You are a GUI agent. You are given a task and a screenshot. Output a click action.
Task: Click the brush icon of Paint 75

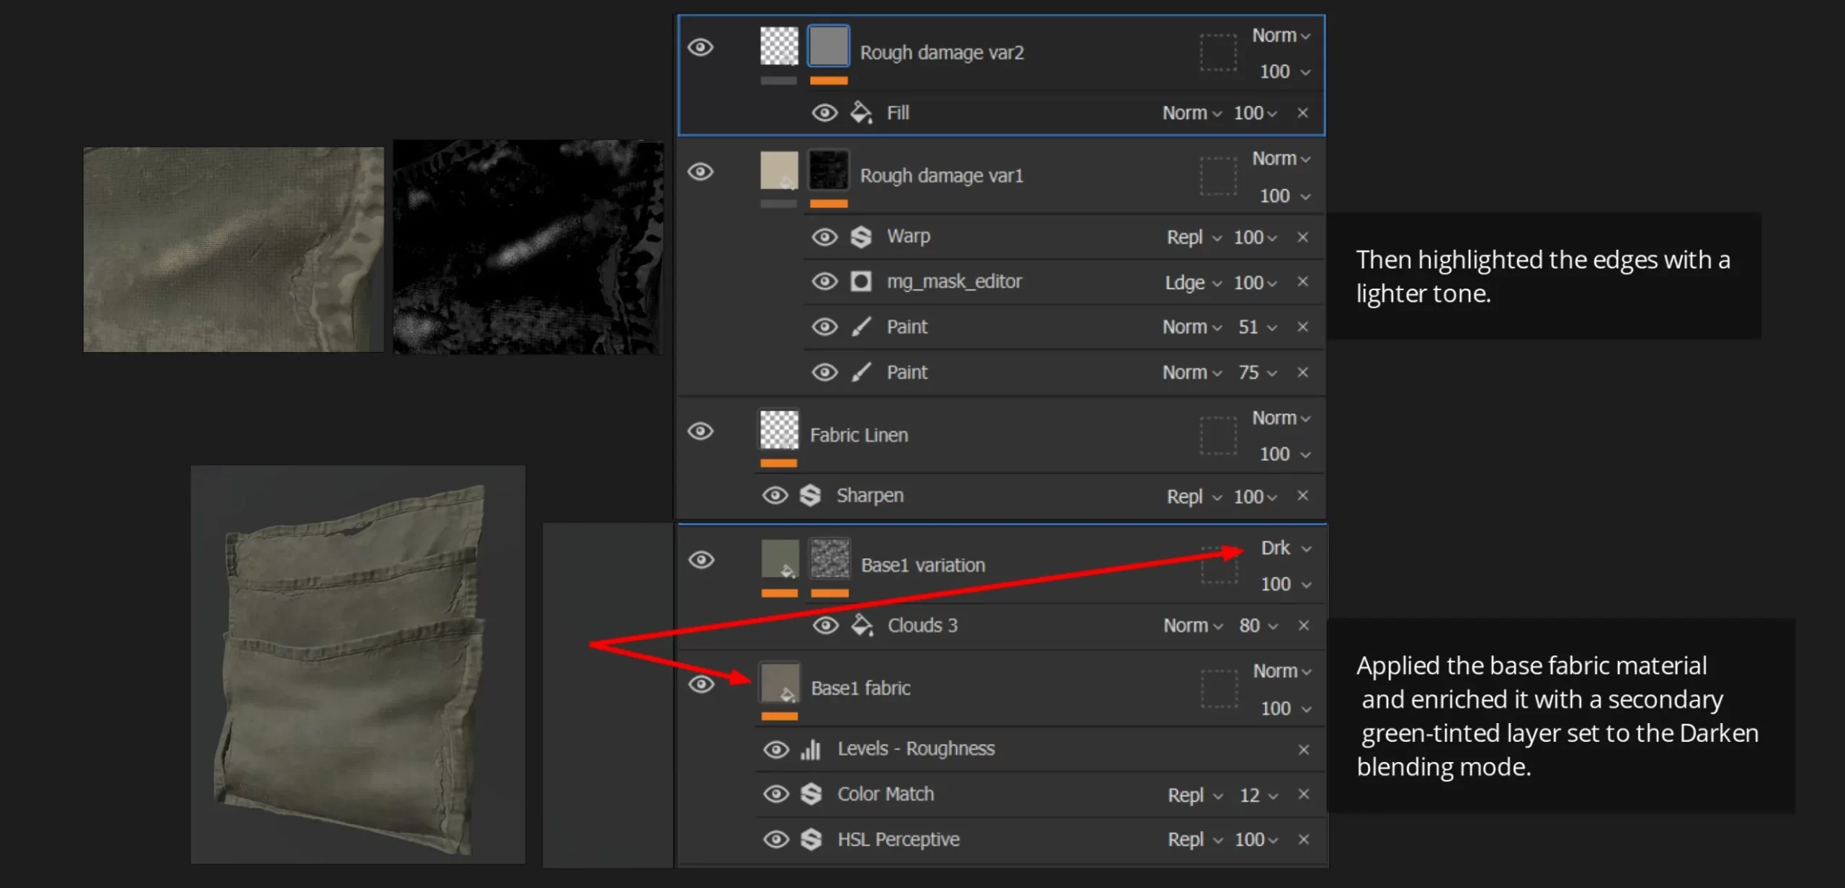[x=861, y=372]
